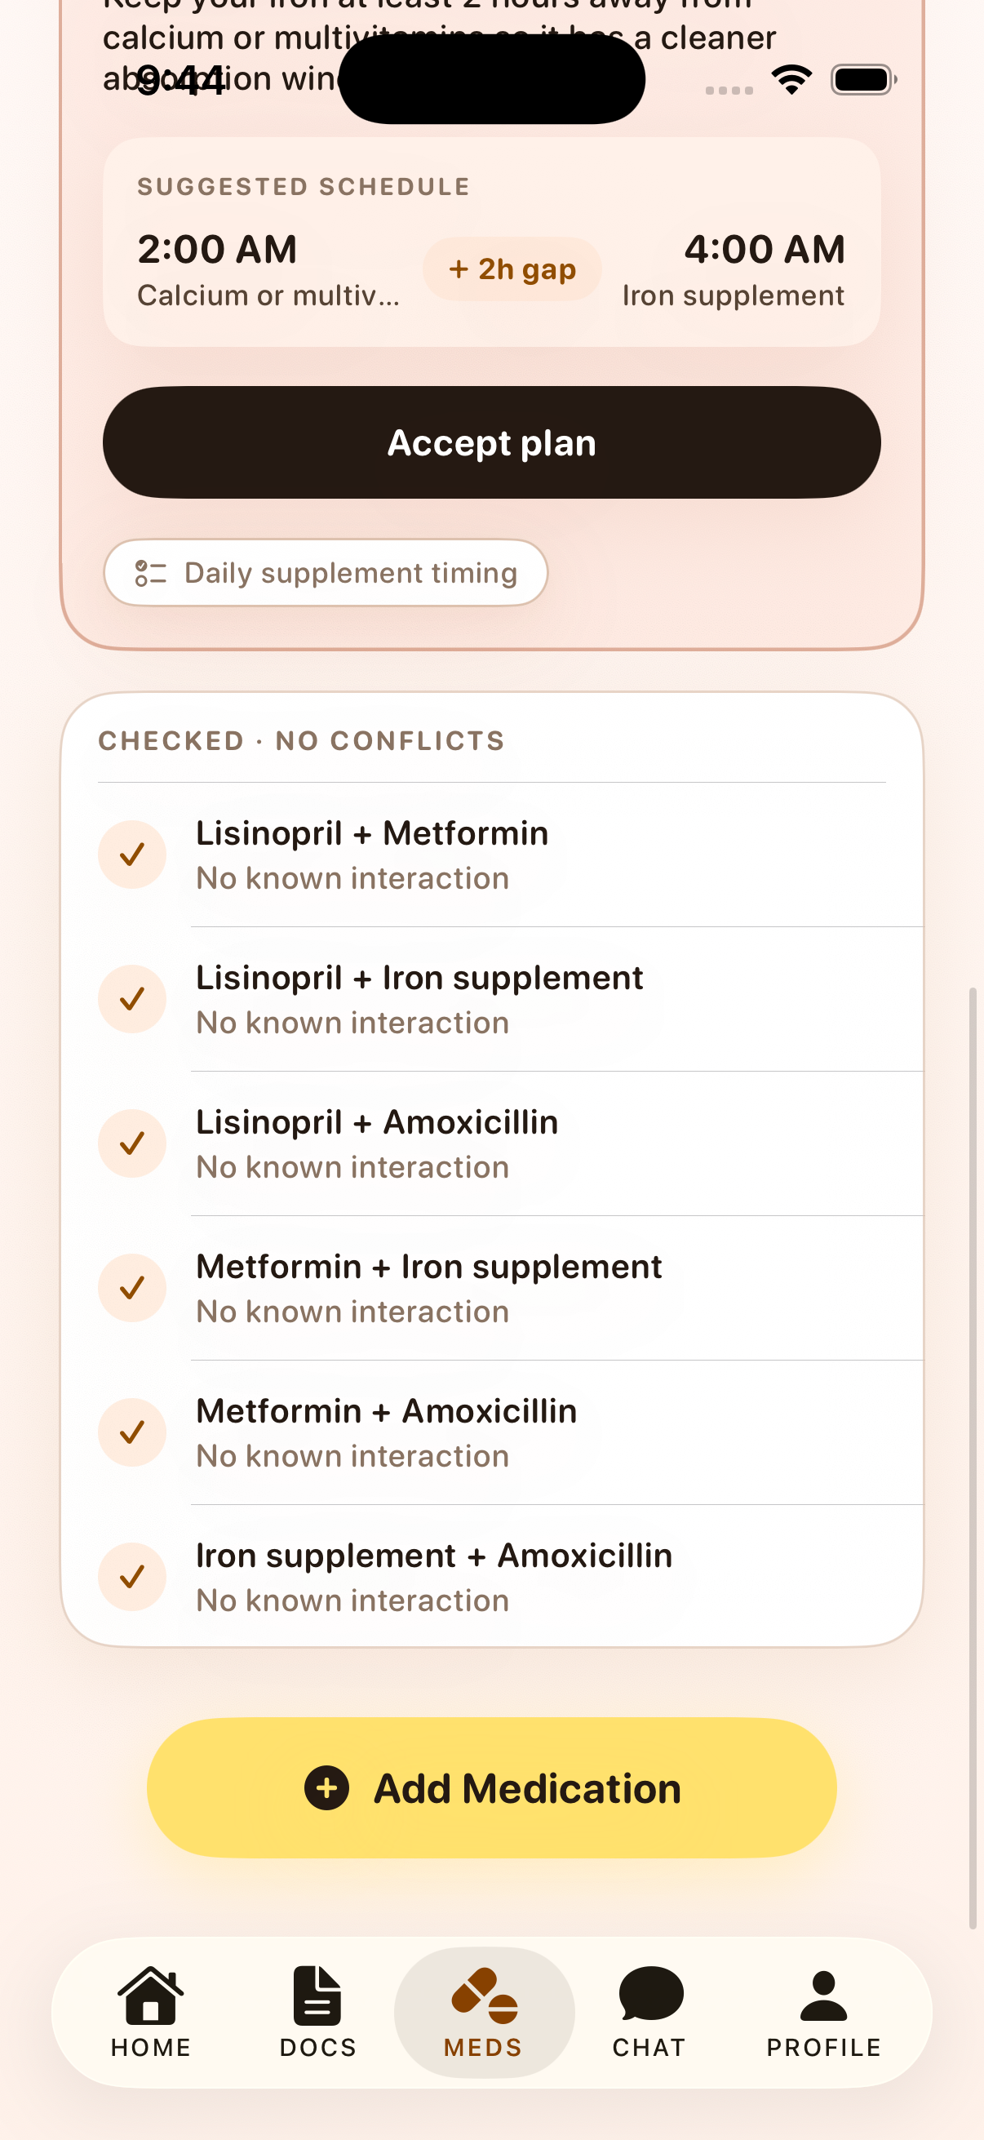Tap the checkmark beside Metformin + Iron supplement
This screenshot has width=984, height=2140.
(x=132, y=1288)
